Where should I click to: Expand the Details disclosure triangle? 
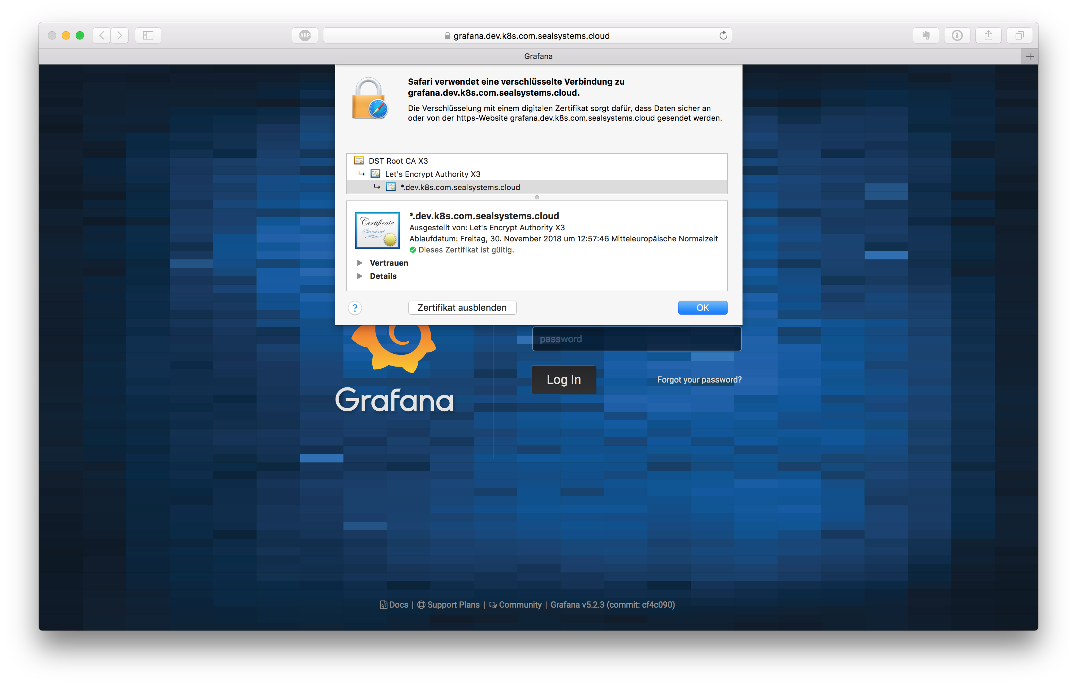coord(359,276)
